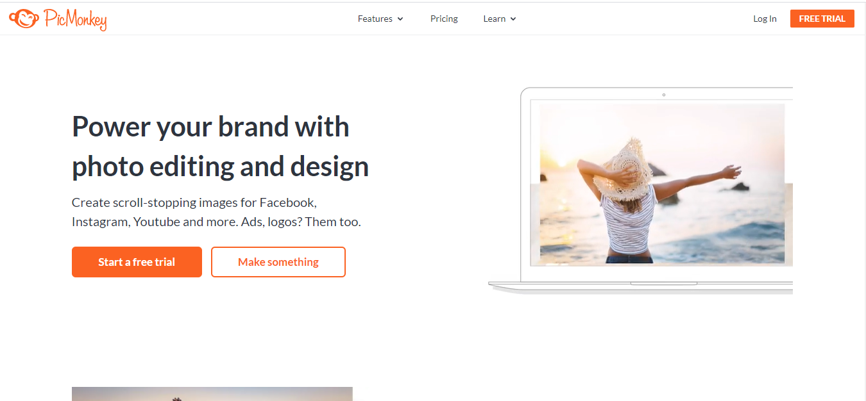
Task: Click the orange FREE TRIAL header button
Action: pyautogui.click(x=822, y=19)
